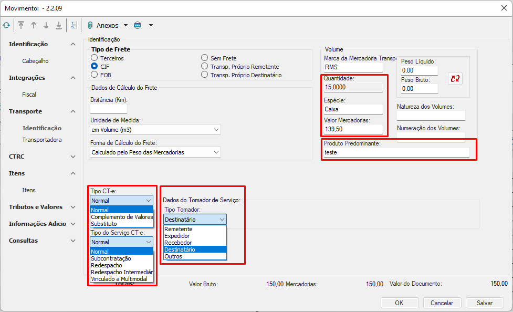This screenshot has width=513, height=312.
Task: Open the Unidade de Medida dropdown
Action: 155,130
